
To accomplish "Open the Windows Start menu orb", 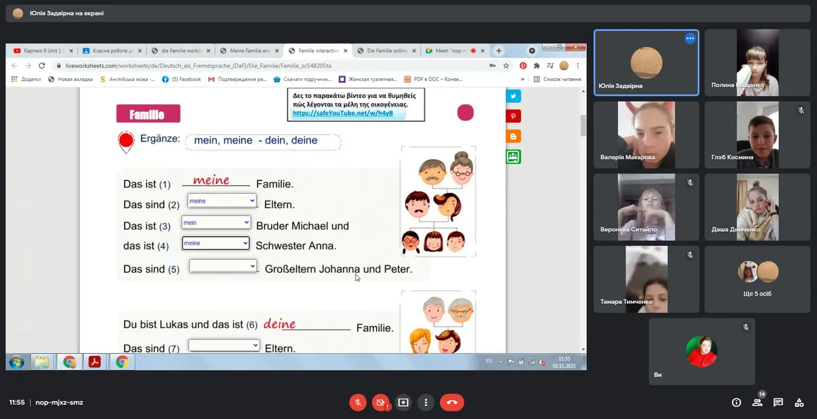I will tap(17, 362).
